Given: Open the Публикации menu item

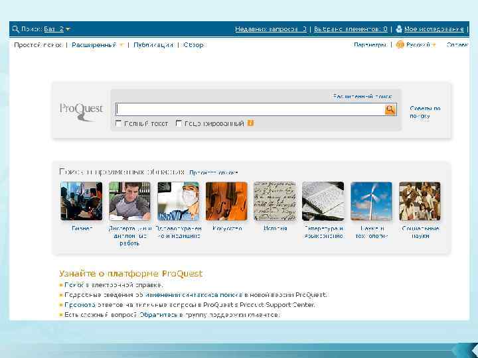Looking at the screenshot, I should click(x=153, y=45).
